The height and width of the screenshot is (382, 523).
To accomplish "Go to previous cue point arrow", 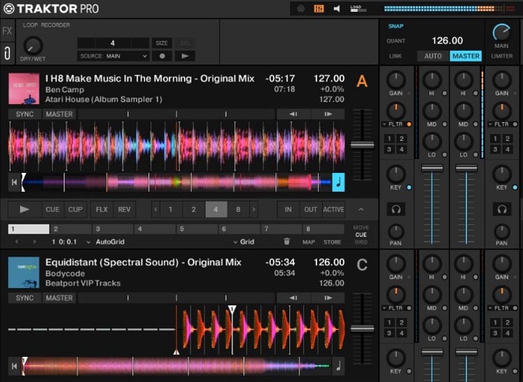I will (x=17, y=242).
